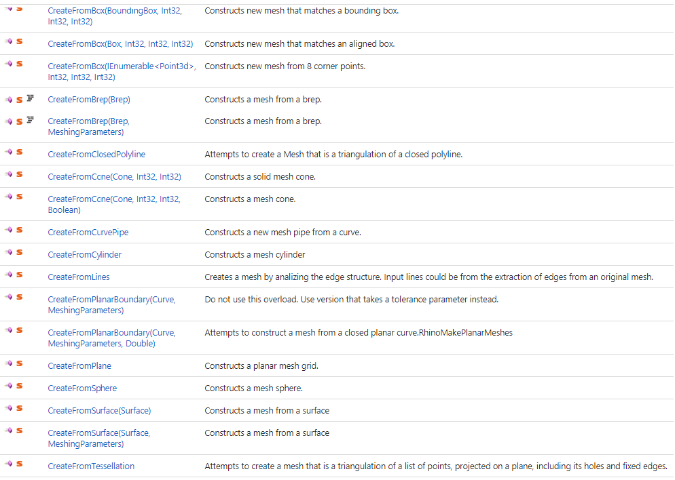The image size is (675, 480).
Task: Navigate to CreateFromSurface(Surface) method
Action: [x=99, y=411]
